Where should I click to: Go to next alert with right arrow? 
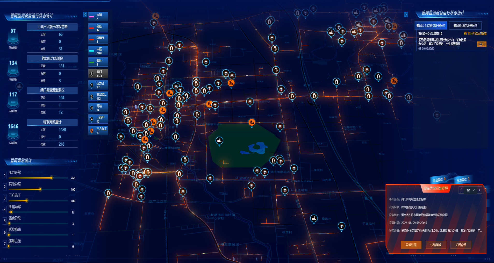[x=479, y=190]
